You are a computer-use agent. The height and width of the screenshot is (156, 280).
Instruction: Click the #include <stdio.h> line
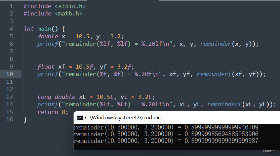click(x=55, y=6)
